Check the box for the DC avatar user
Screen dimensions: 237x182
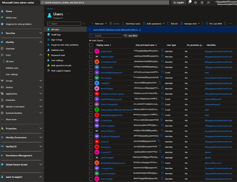pos(91,104)
